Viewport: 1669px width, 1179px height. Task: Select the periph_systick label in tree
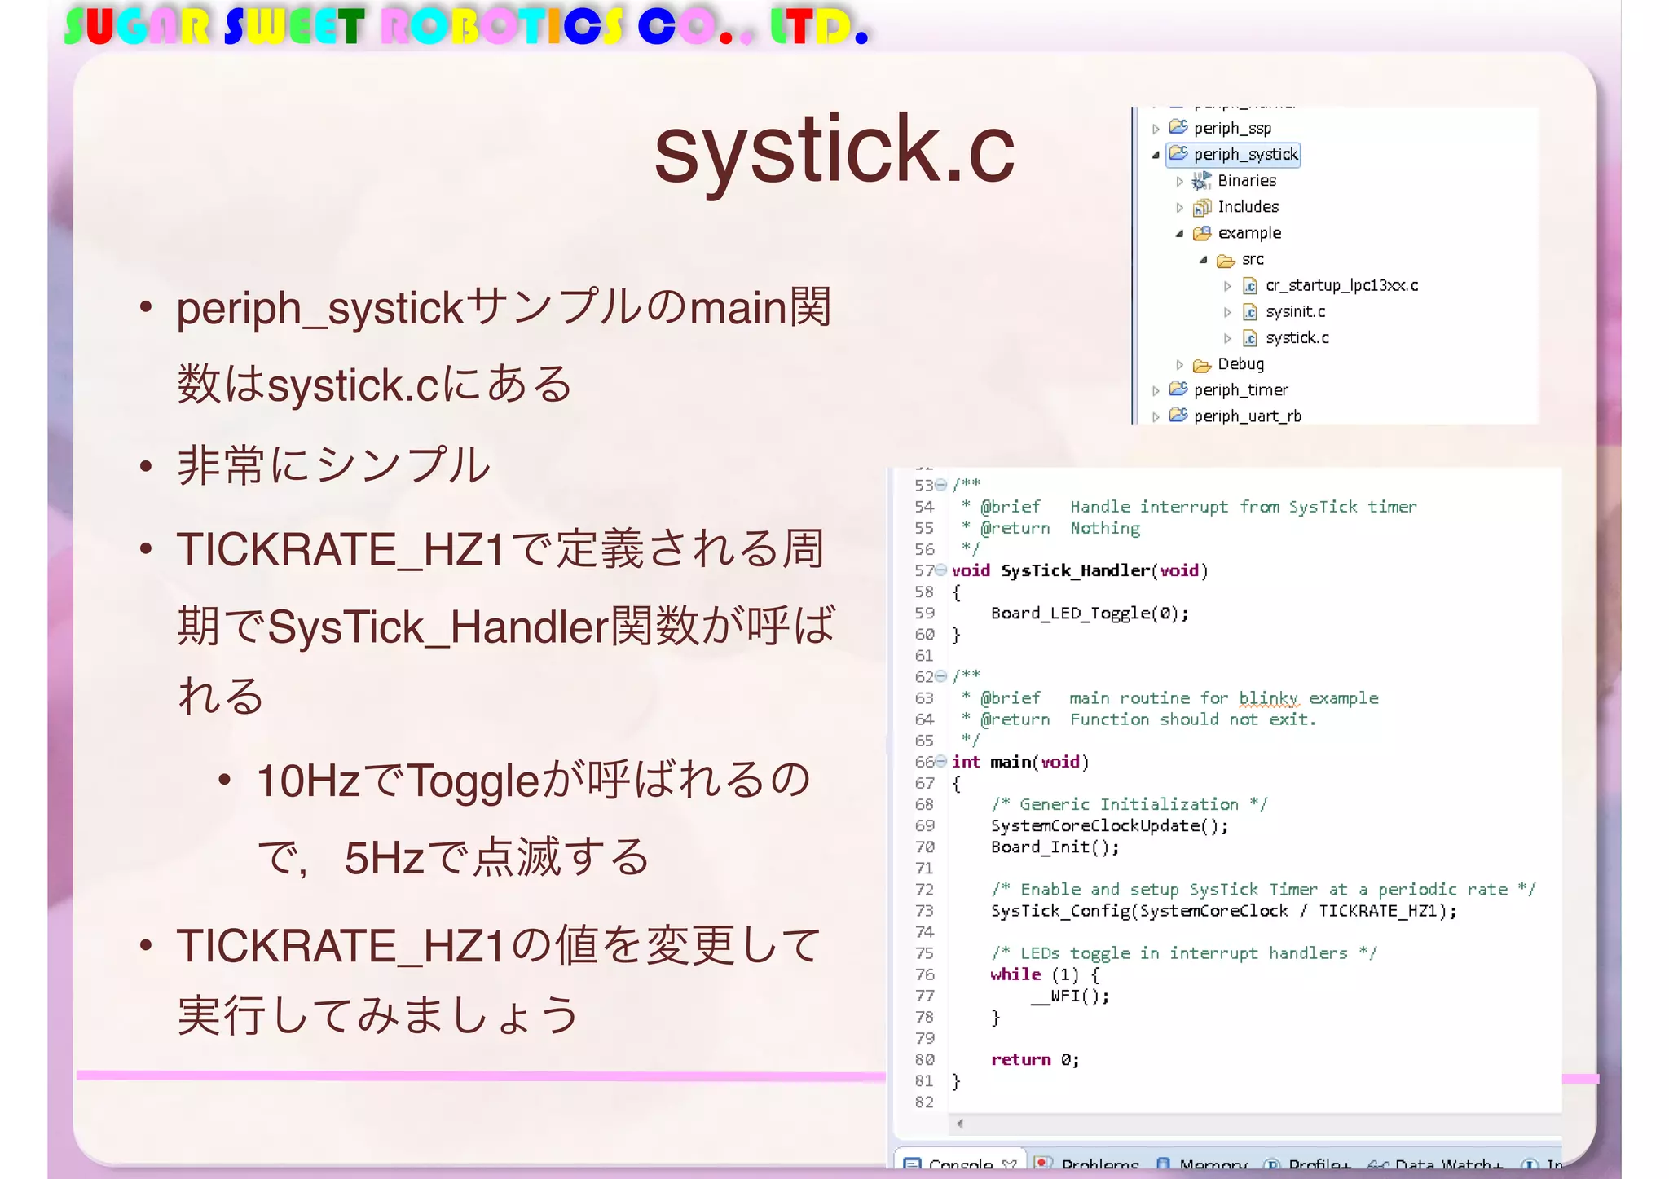pos(1245,154)
